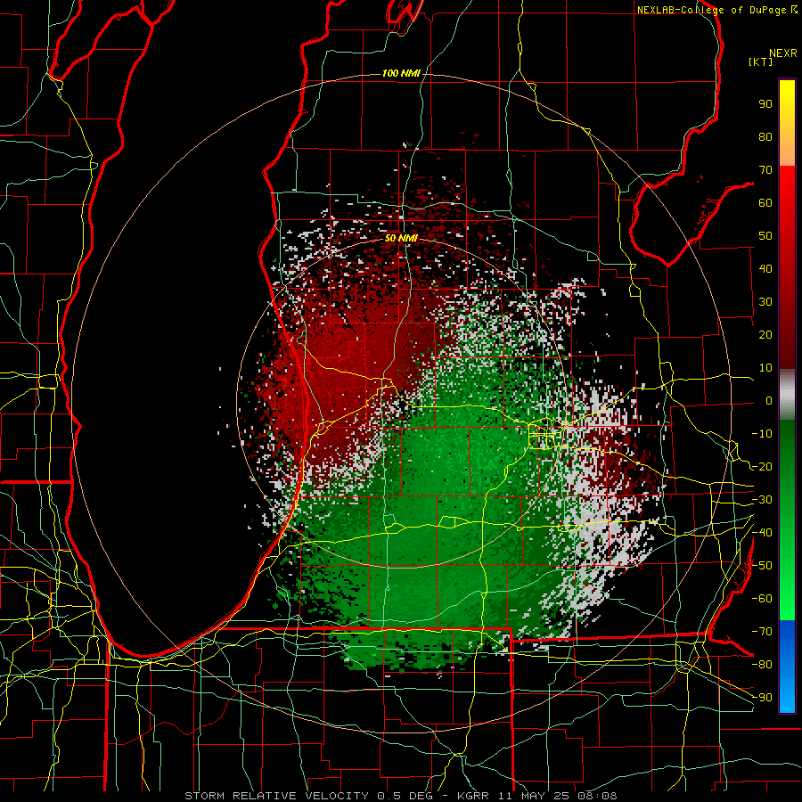
Task: Click the 30 value on velocity scale
Action: pyautogui.click(x=765, y=302)
